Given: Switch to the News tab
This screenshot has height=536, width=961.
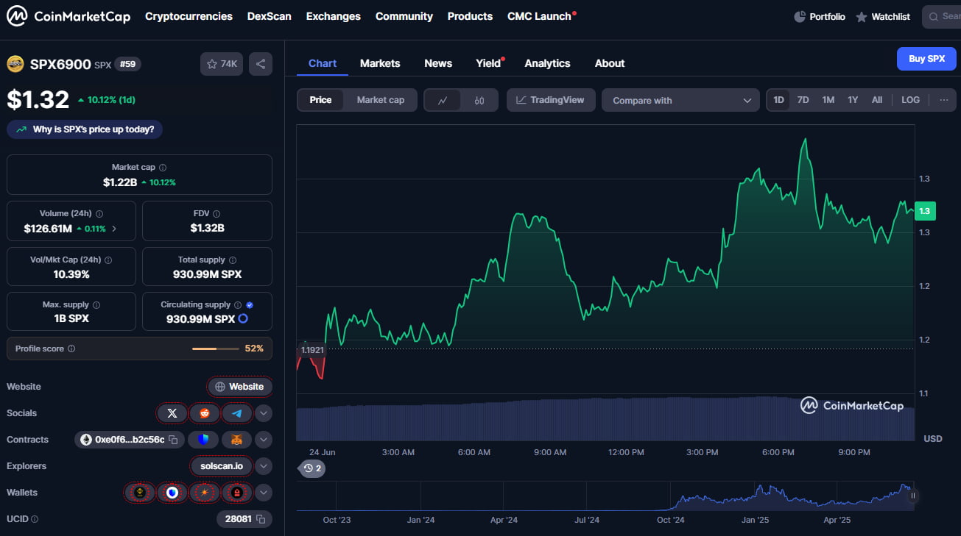Looking at the screenshot, I should click(438, 63).
